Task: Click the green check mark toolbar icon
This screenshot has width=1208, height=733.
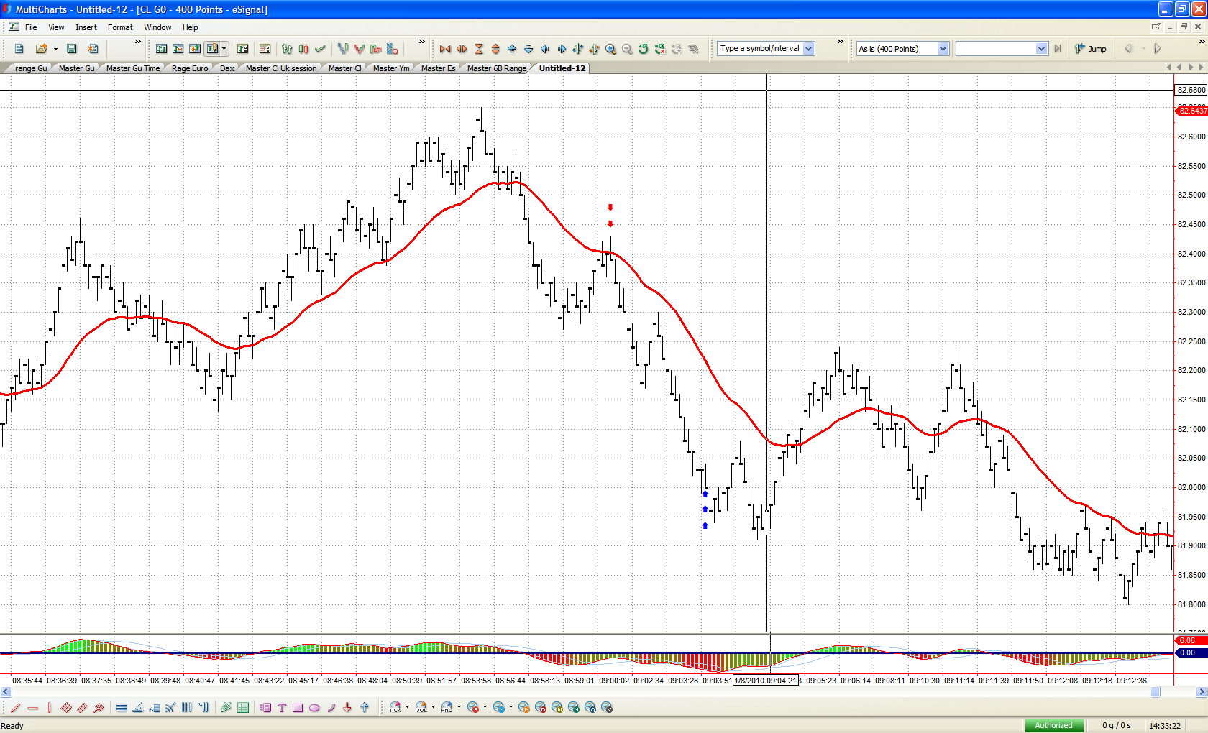Action: (320, 49)
